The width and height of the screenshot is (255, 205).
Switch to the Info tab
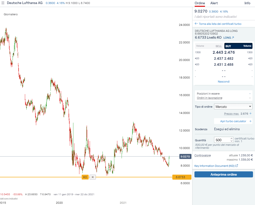(x=247, y=3)
